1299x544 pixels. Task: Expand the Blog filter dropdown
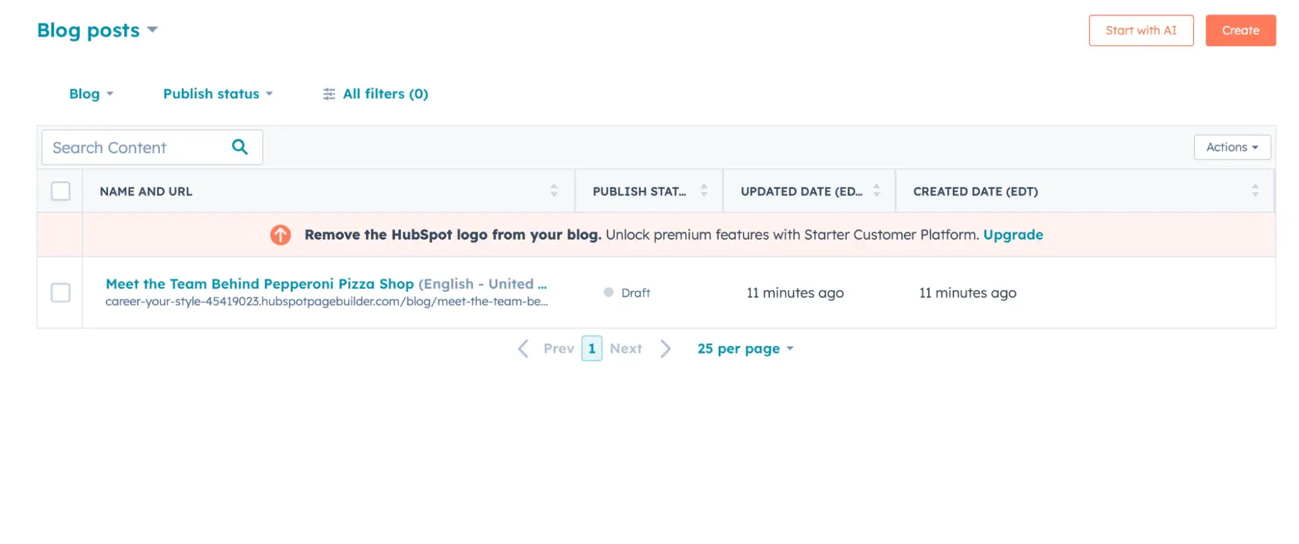pyautogui.click(x=91, y=94)
